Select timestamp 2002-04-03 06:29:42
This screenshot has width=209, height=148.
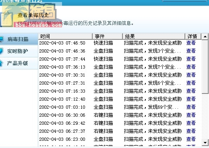coord(62,123)
